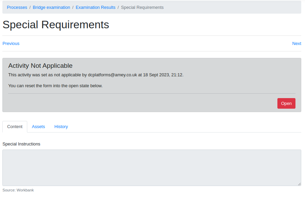Focus the Special Instructions text area
This screenshot has height=202, width=305.
[x=152, y=168]
